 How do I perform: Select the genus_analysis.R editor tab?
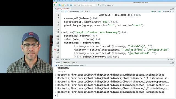(63, 9)
